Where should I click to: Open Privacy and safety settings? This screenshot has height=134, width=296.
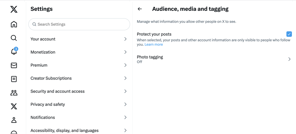[x=48, y=104]
